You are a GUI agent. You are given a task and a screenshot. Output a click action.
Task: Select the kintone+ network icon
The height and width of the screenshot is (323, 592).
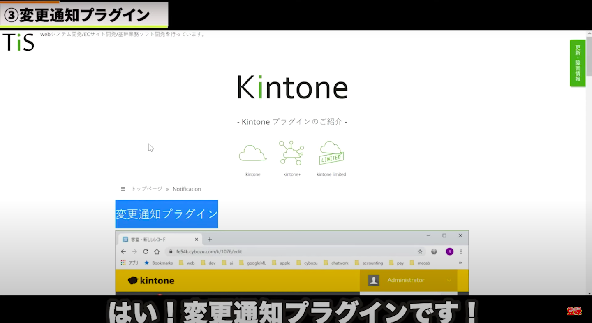292,152
